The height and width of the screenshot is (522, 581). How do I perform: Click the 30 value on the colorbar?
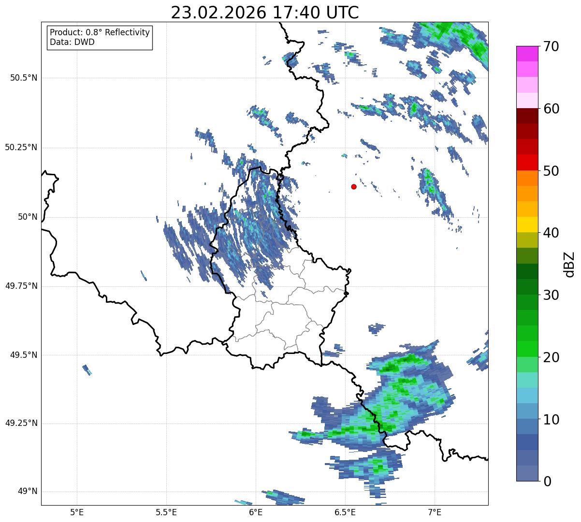pos(551,295)
